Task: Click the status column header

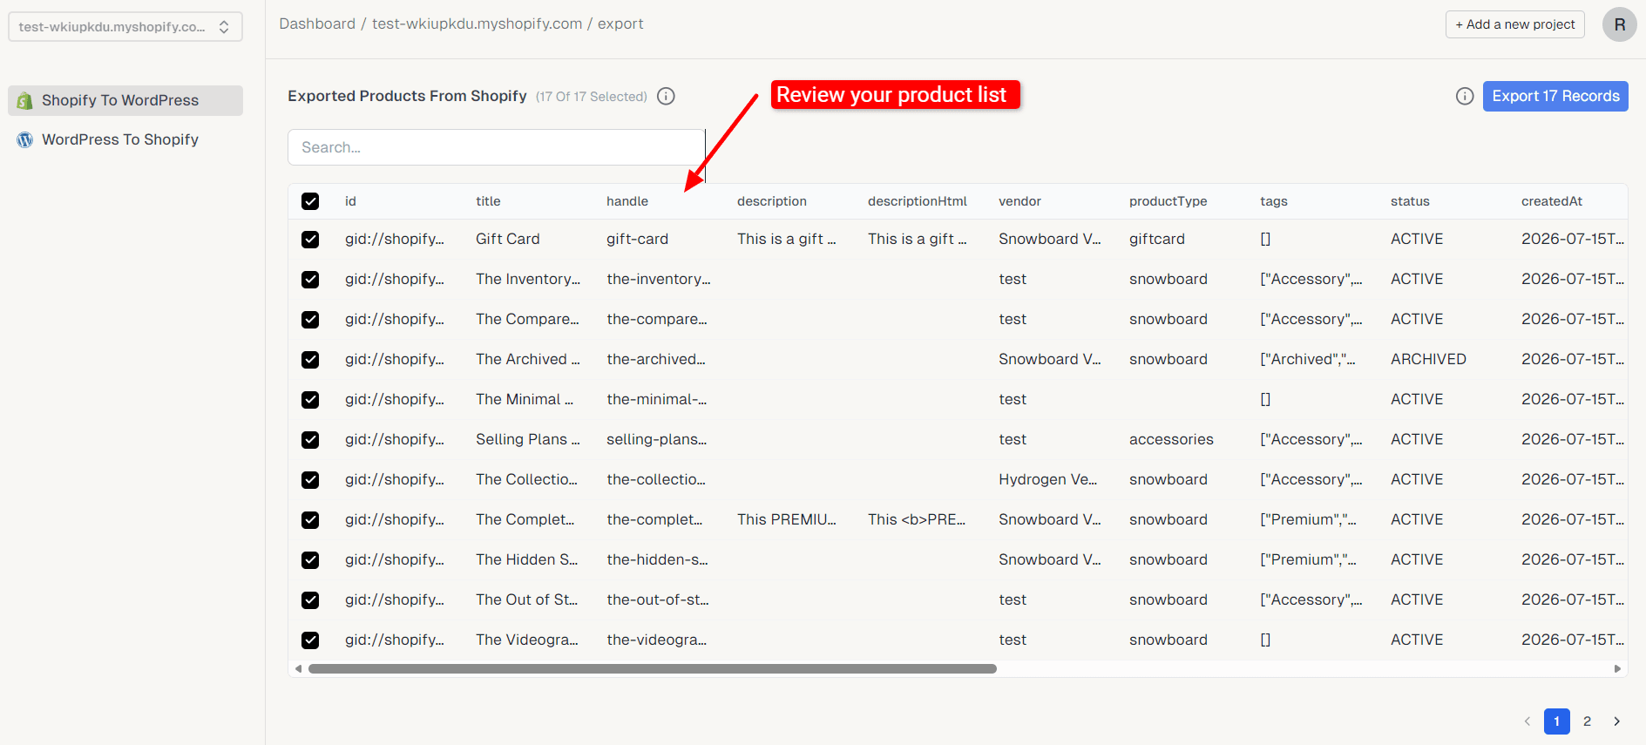Action: 1410,201
